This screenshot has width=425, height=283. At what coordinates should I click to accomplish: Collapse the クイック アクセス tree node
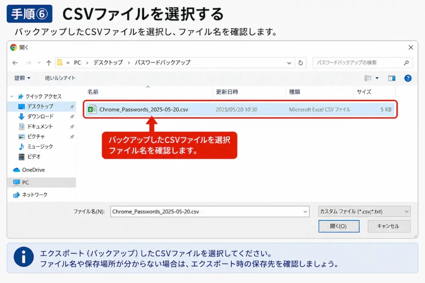[12, 96]
